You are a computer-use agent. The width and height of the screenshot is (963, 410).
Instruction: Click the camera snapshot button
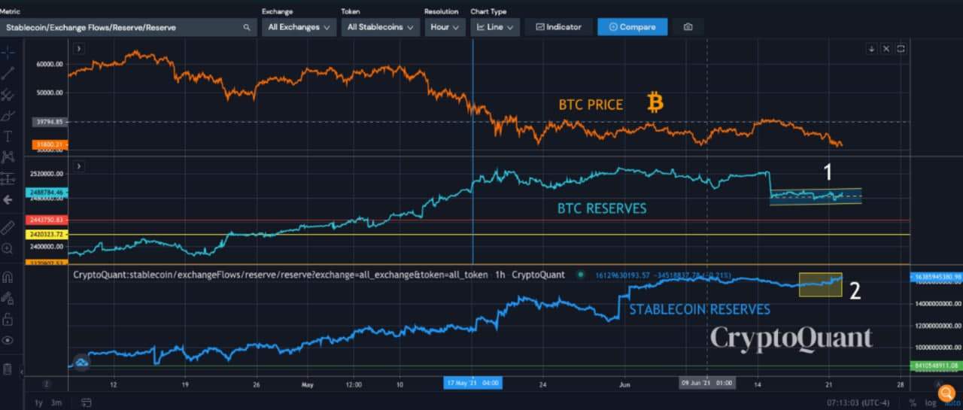[x=688, y=27]
